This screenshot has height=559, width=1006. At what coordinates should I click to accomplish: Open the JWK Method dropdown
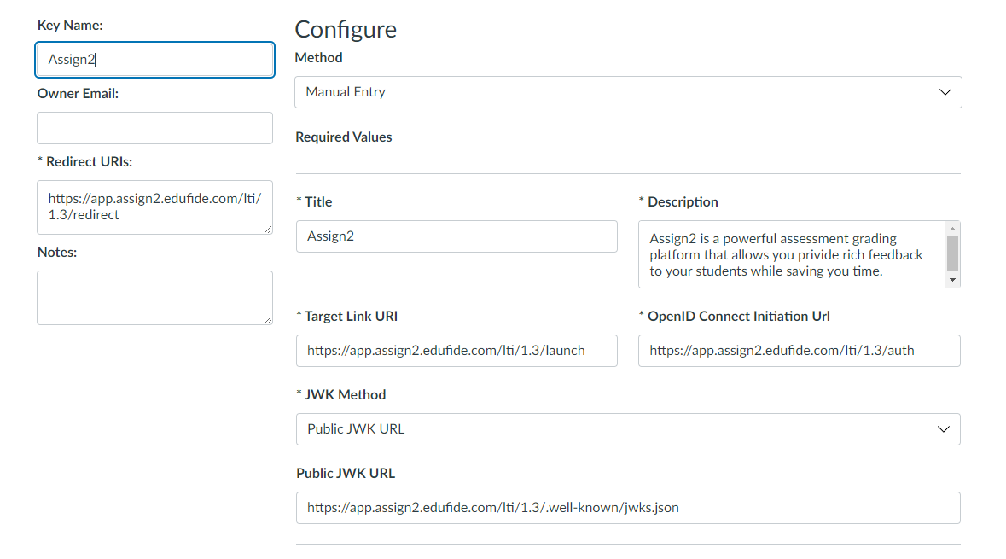(627, 429)
